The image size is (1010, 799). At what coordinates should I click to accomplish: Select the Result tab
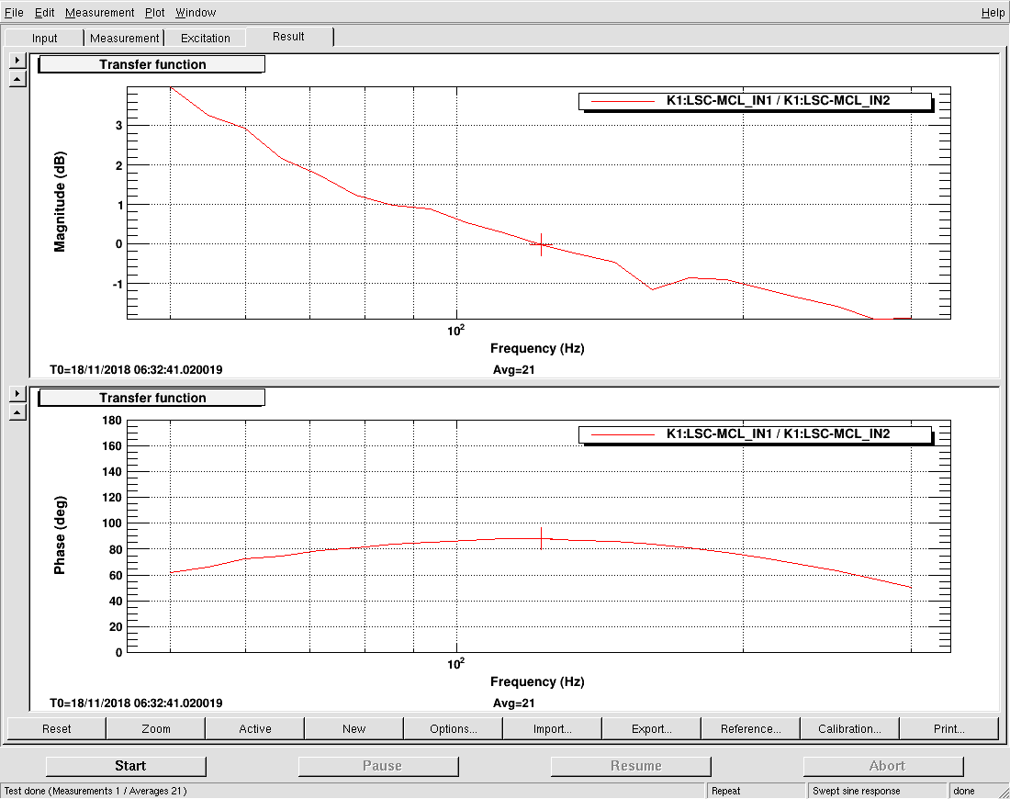click(288, 37)
